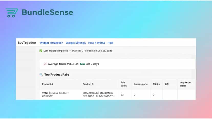
Task: Click the magnifying glass icon by Top Product Pairs
Action: [x=41, y=75]
